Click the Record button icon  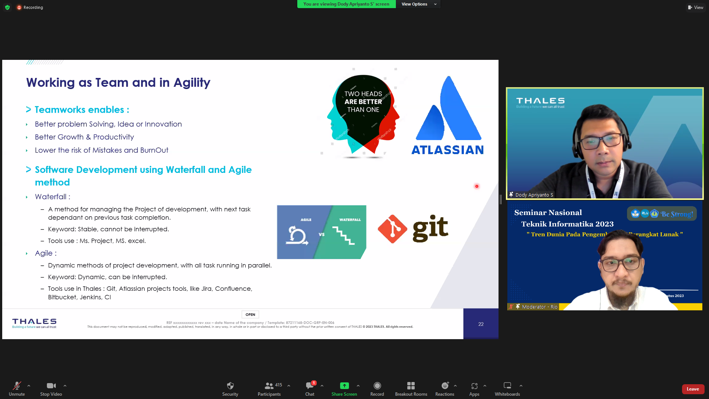click(377, 386)
